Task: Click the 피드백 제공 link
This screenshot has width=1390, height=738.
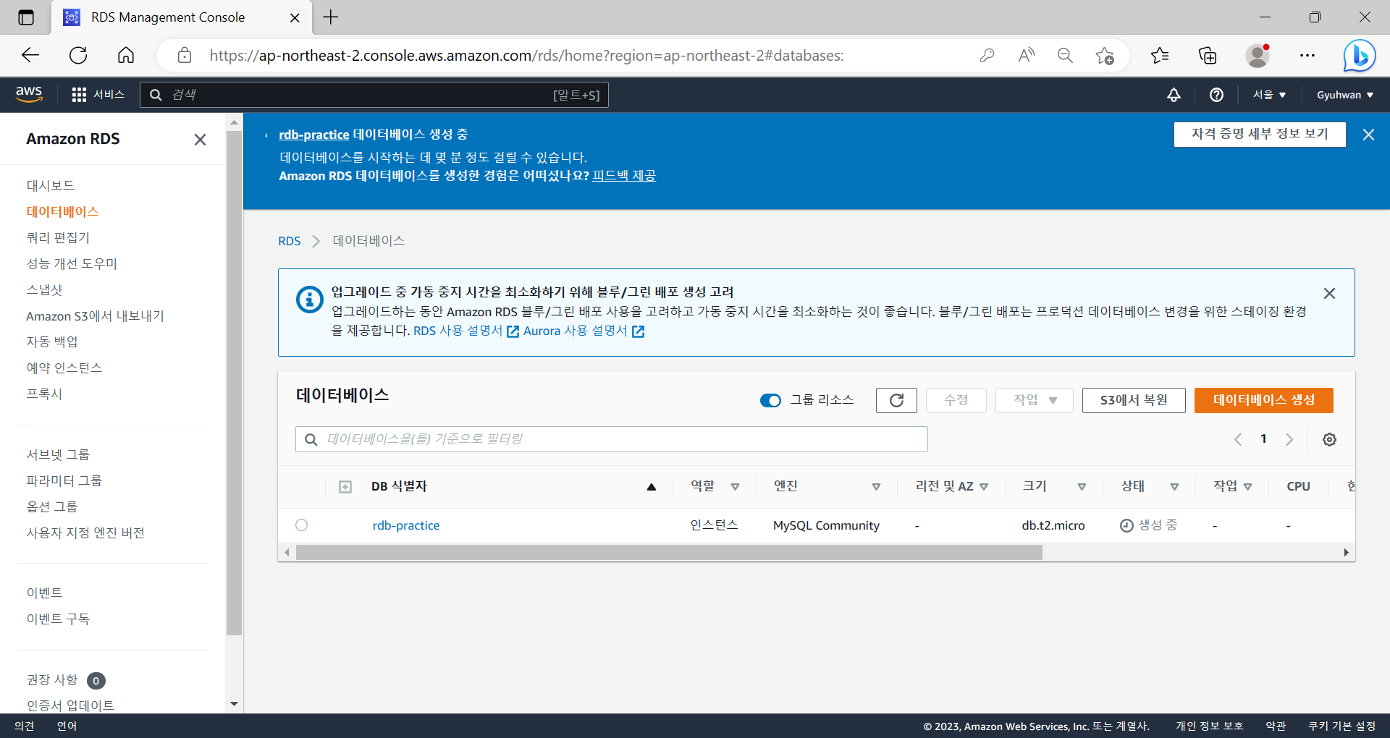Action: (x=624, y=176)
